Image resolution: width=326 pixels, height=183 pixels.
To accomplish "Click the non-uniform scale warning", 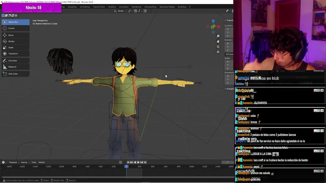I will 20,180.
